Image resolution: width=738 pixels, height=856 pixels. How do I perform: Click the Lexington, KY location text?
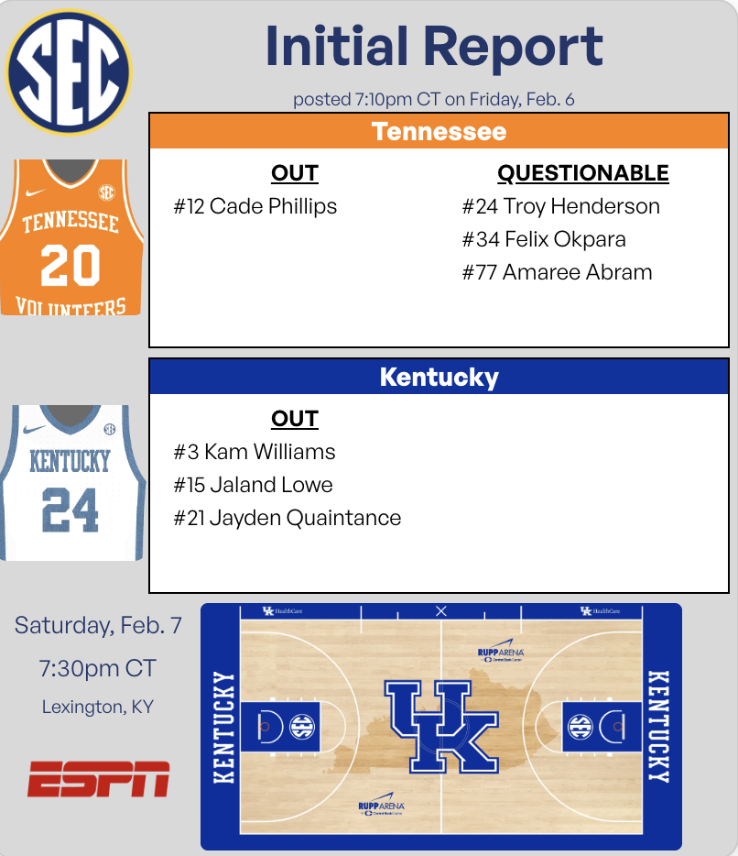pos(98,707)
